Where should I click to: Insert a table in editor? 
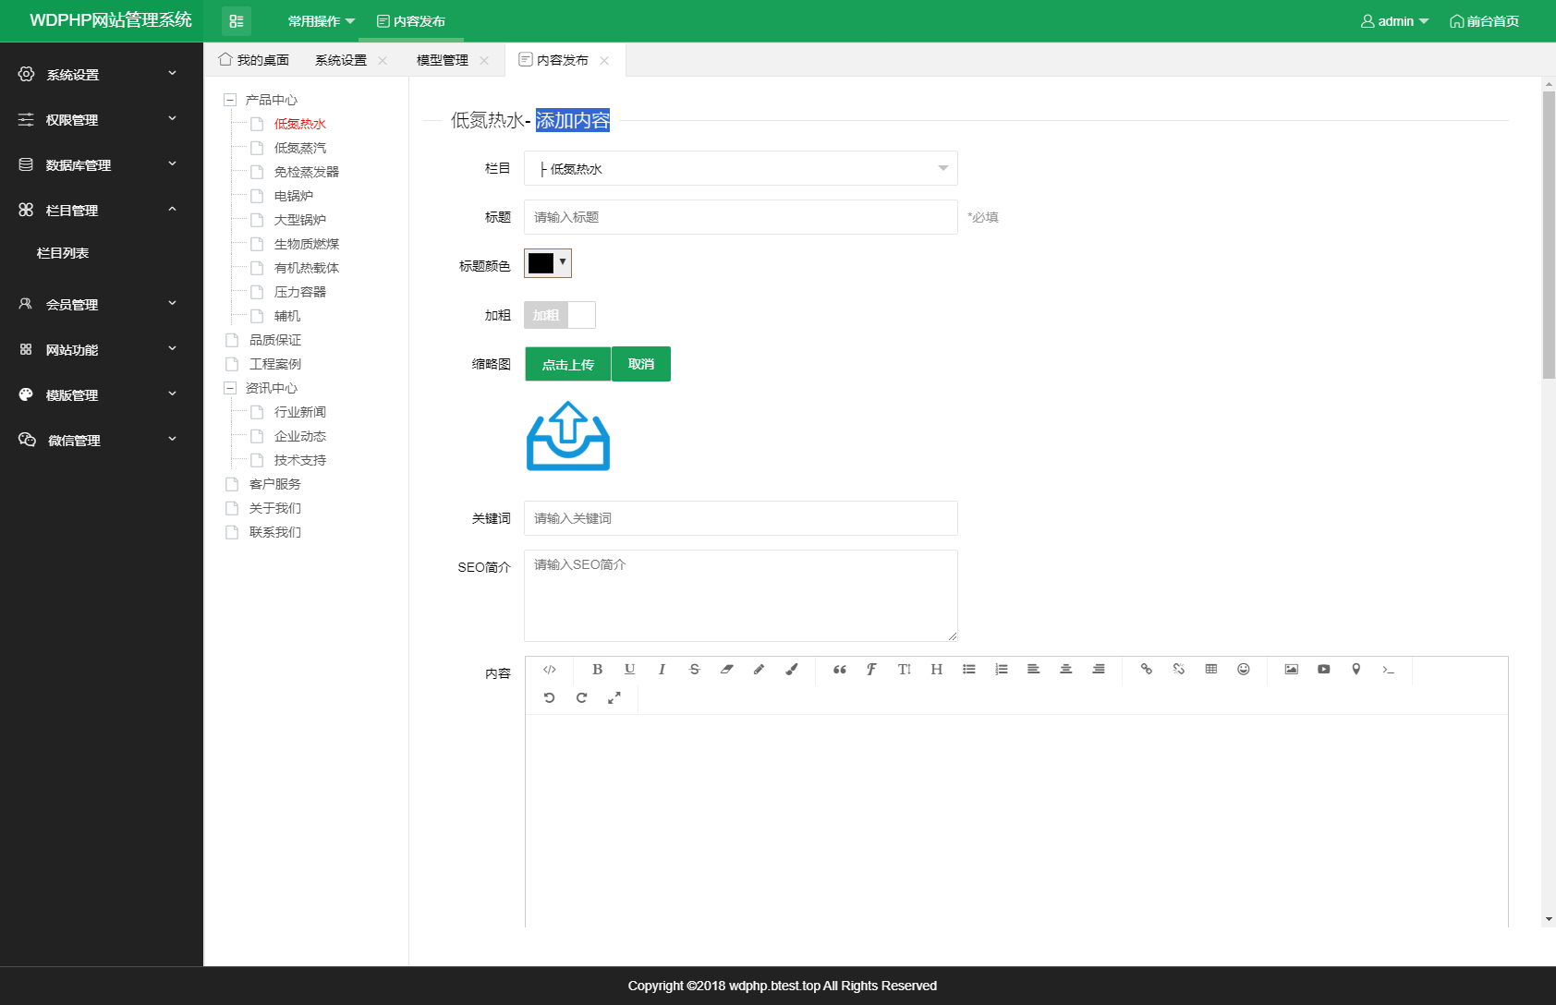[x=1211, y=670]
